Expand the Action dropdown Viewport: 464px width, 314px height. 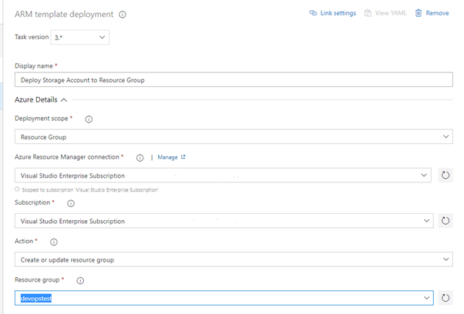[446, 259]
